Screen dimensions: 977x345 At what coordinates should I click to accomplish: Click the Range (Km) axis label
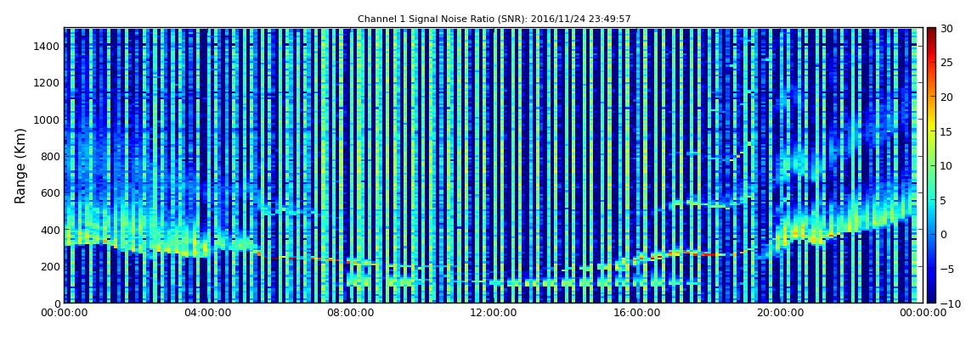coord(20,165)
